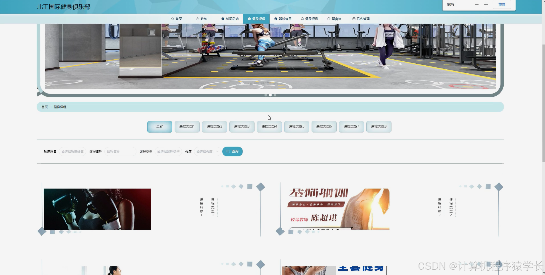This screenshot has height=275, width=545.
Task: Open the boxing gloves course thumbnail
Action: pyautogui.click(x=97, y=209)
